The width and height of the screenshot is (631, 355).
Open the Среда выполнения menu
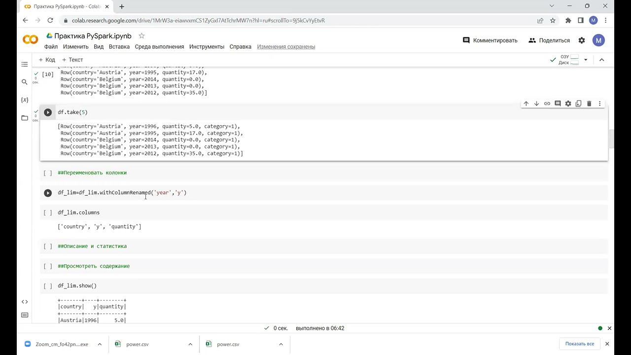pyautogui.click(x=159, y=47)
